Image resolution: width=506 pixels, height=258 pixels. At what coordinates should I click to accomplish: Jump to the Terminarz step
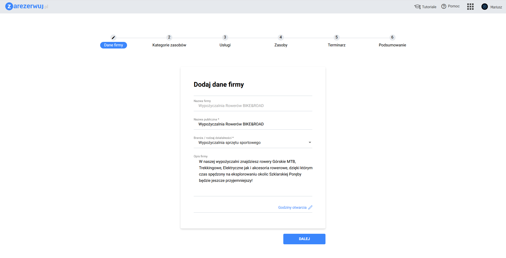click(337, 45)
